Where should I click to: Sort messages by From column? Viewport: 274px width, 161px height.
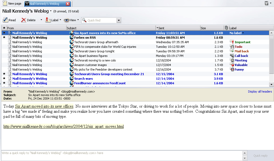click(x=36, y=28)
